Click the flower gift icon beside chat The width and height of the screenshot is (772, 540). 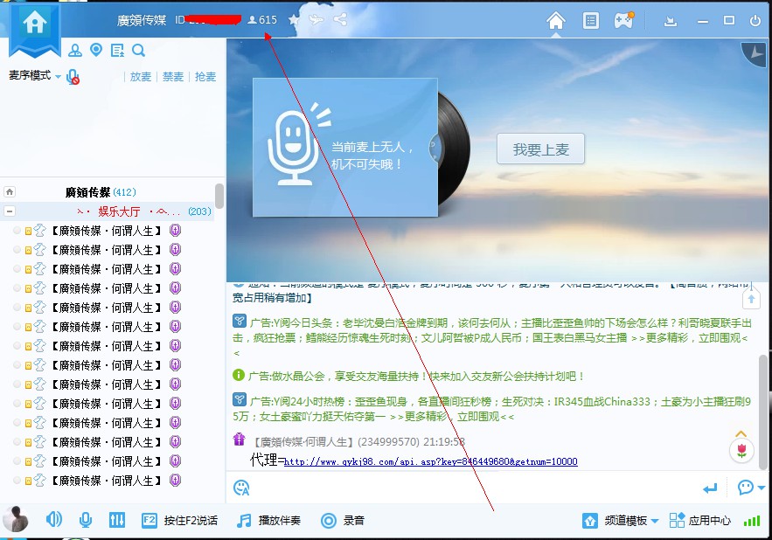[x=741, y=450]
